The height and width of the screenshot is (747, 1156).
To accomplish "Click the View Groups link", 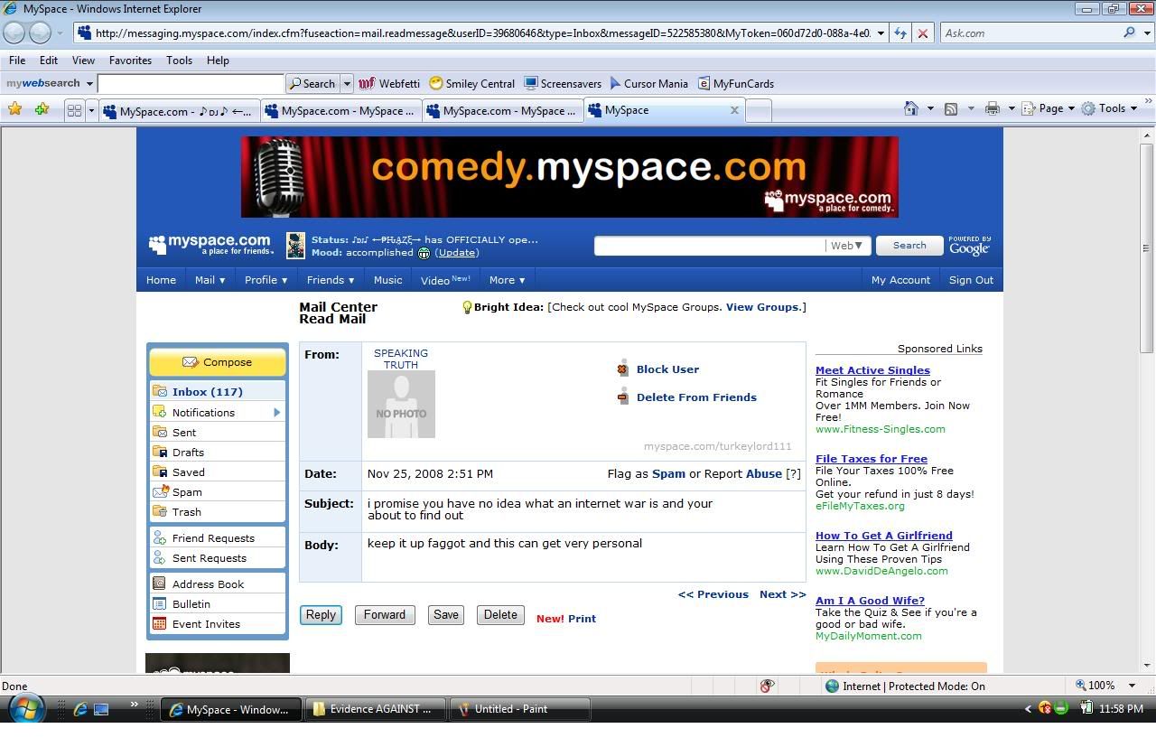I will pyautogui.click(x=762, y=307).
